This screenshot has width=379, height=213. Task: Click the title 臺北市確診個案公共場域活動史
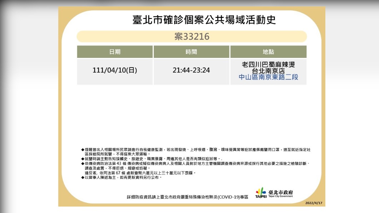204,20
